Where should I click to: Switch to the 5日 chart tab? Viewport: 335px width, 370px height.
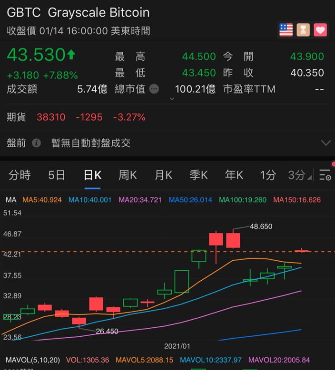pyautogui.click(x=56, y=175)
